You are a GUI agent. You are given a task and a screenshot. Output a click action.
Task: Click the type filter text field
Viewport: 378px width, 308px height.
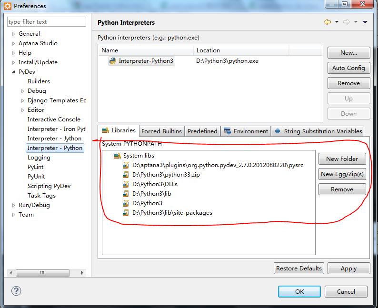[47, 22]
